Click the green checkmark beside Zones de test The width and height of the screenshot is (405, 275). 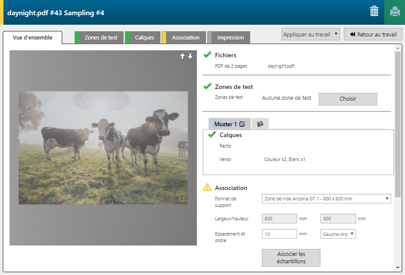207,86
